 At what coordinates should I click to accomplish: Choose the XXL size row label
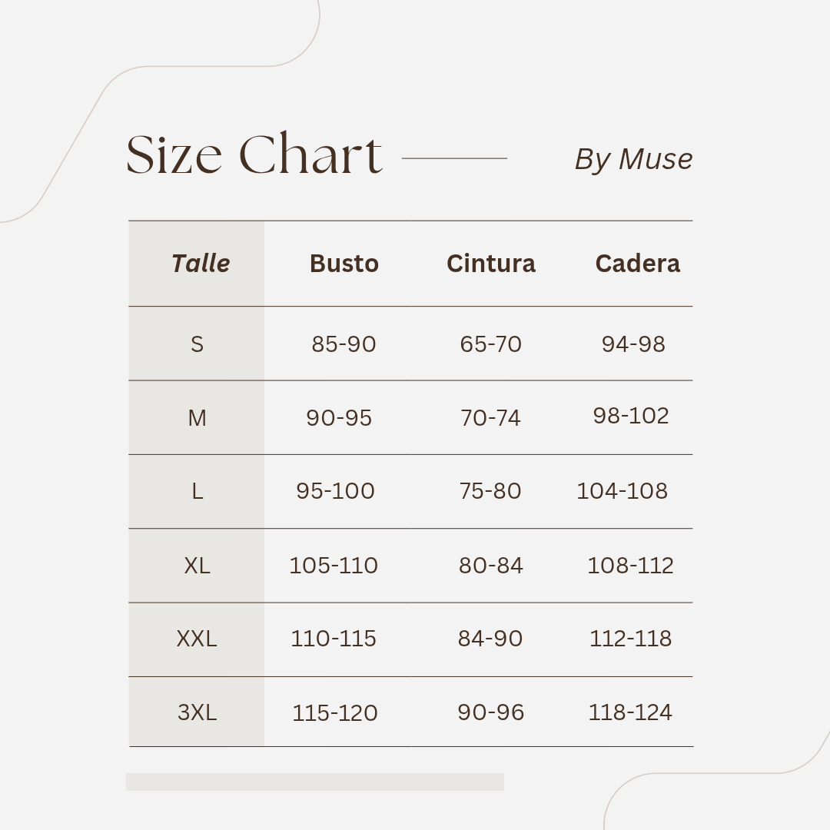[x=197, y=639]
